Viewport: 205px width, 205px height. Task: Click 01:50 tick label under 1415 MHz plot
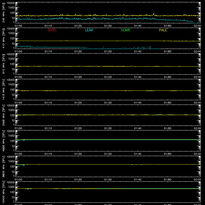point(168,103)
